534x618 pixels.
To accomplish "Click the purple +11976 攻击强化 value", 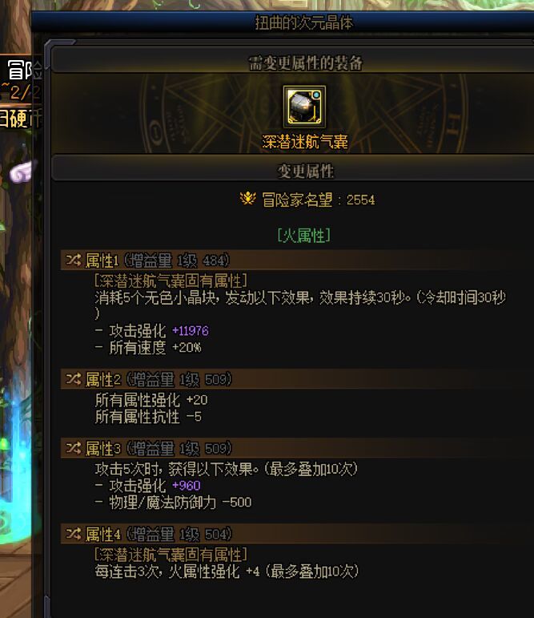I will pyautogui.click(x=191, y=330).
